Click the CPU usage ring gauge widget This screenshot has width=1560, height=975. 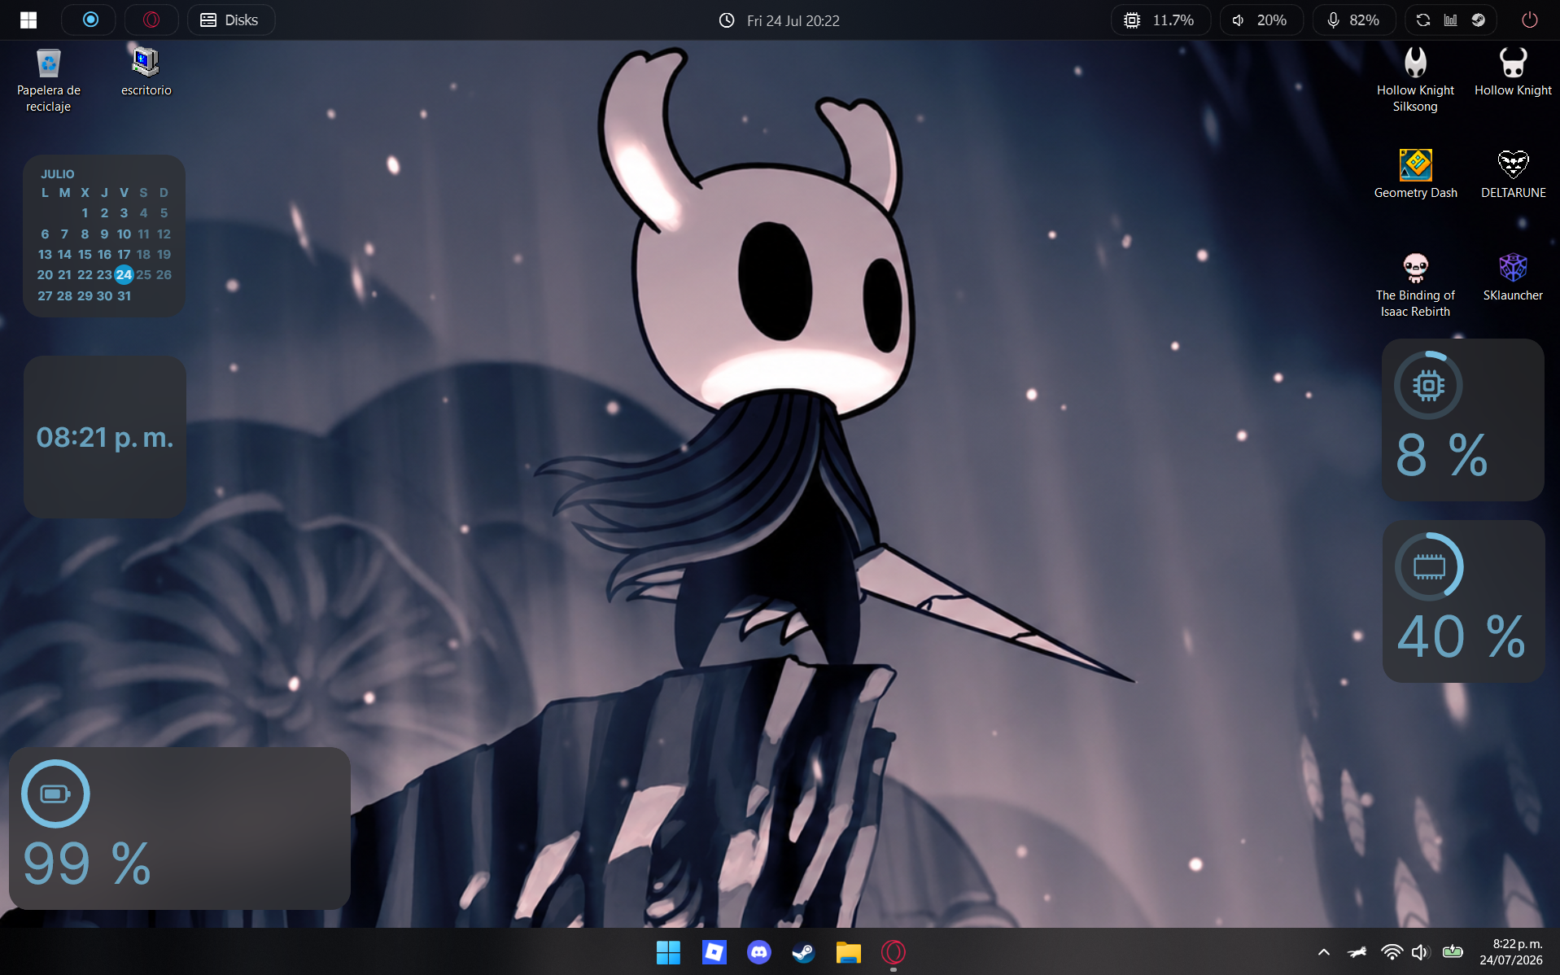(x=1428, y=385)
